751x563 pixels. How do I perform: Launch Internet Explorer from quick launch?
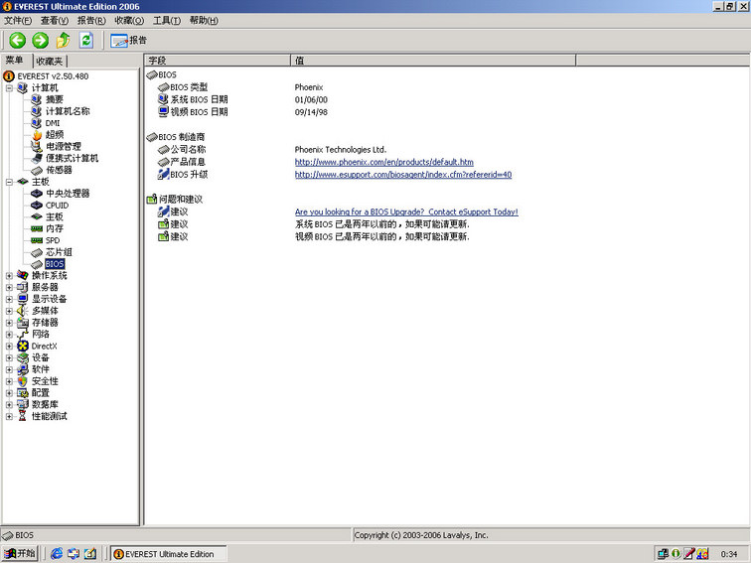pos(57,553)
